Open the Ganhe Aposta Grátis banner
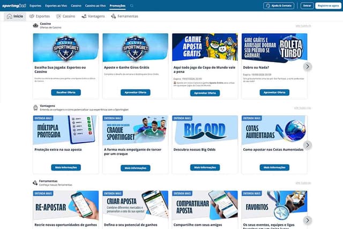This screenshot has height=229, width=343. [x=205, y=47]
